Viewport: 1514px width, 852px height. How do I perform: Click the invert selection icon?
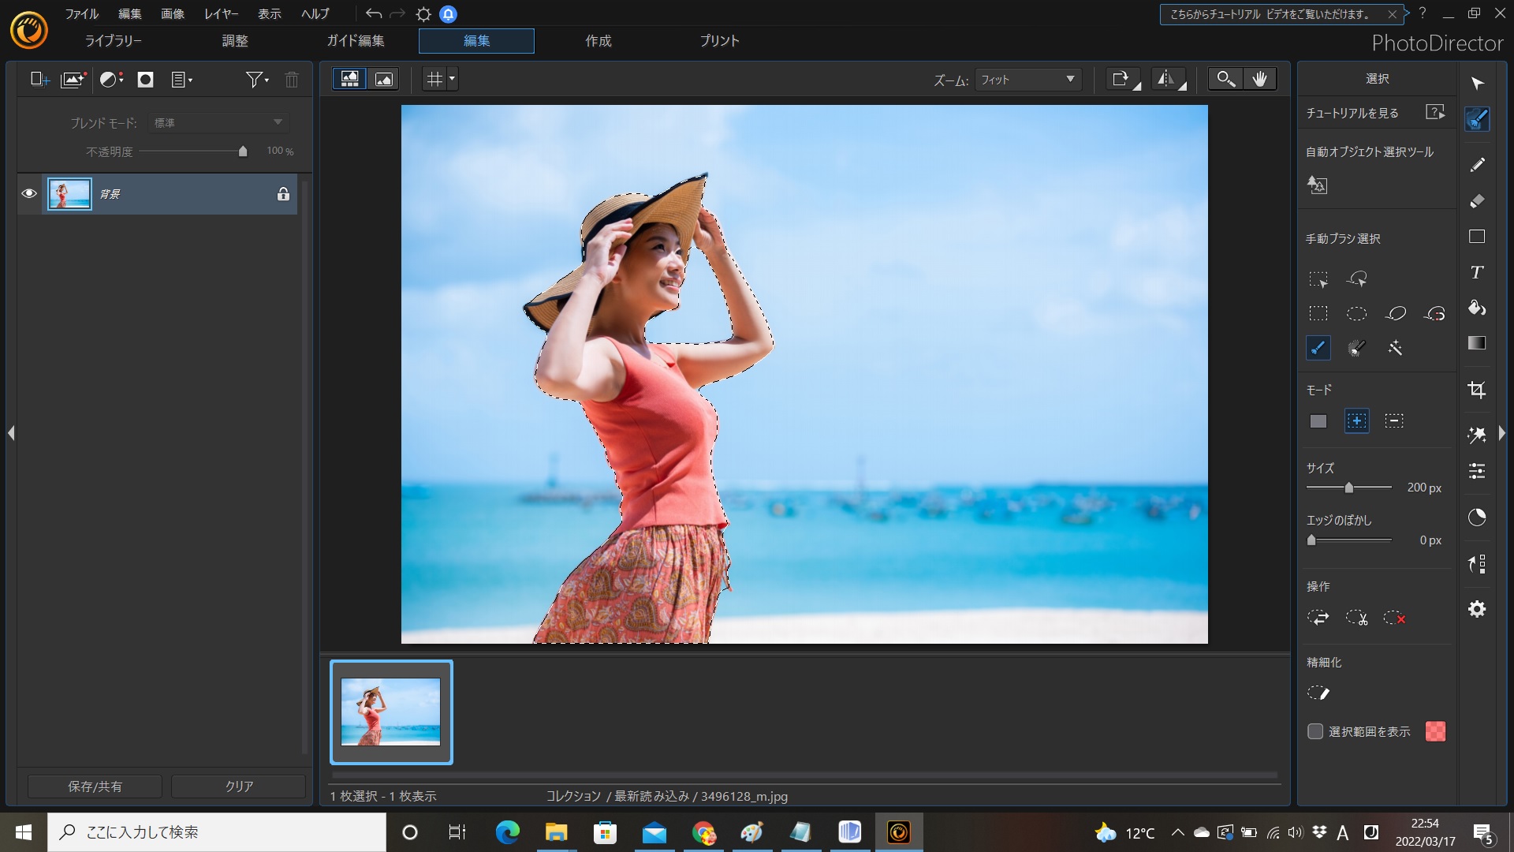point(1318,618)
